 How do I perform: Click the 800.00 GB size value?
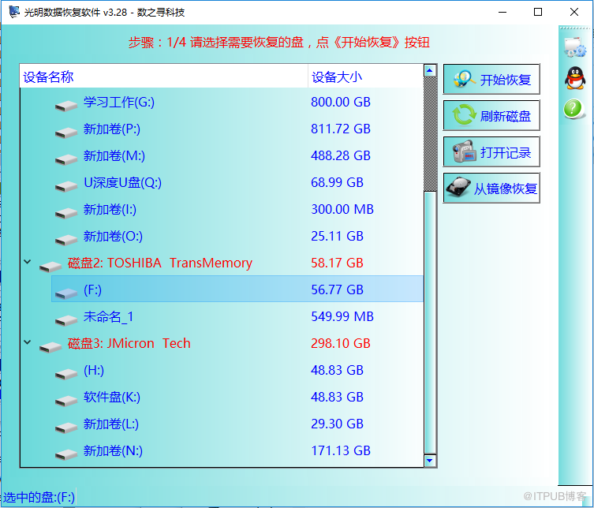pos(341,102)
